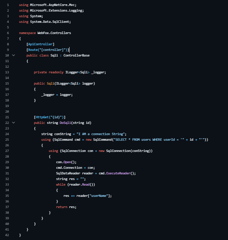Click line number 25 in gutter
Viewport: 228px width, 240px height.
tap(7, 140)
